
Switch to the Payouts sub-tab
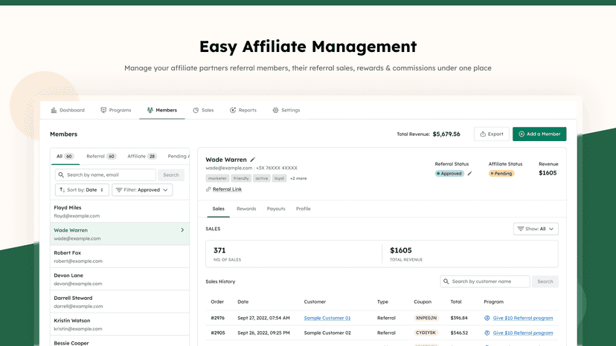[x=276, y=209]
